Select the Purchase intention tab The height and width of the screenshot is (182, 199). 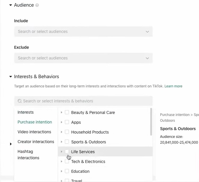click(35, 122)
